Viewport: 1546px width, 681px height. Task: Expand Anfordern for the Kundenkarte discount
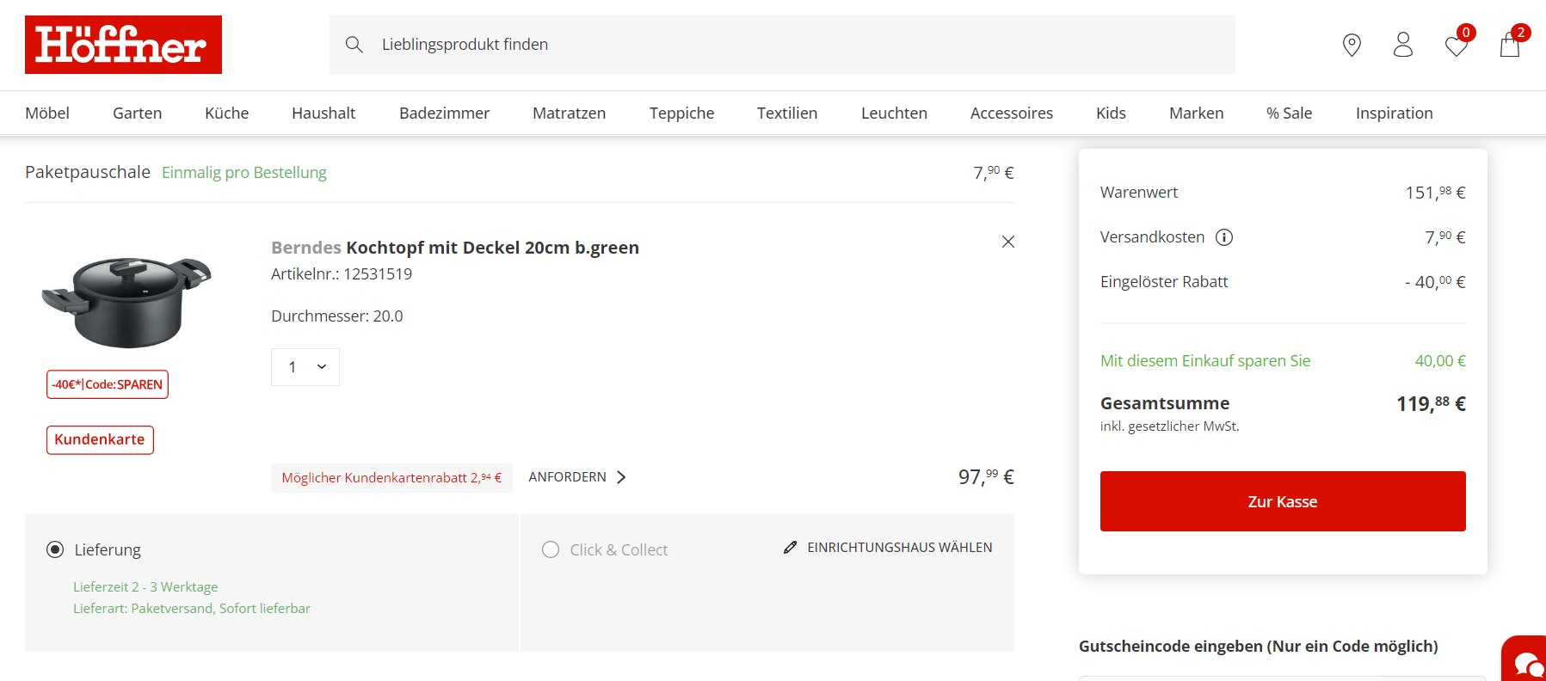point(577,477)
